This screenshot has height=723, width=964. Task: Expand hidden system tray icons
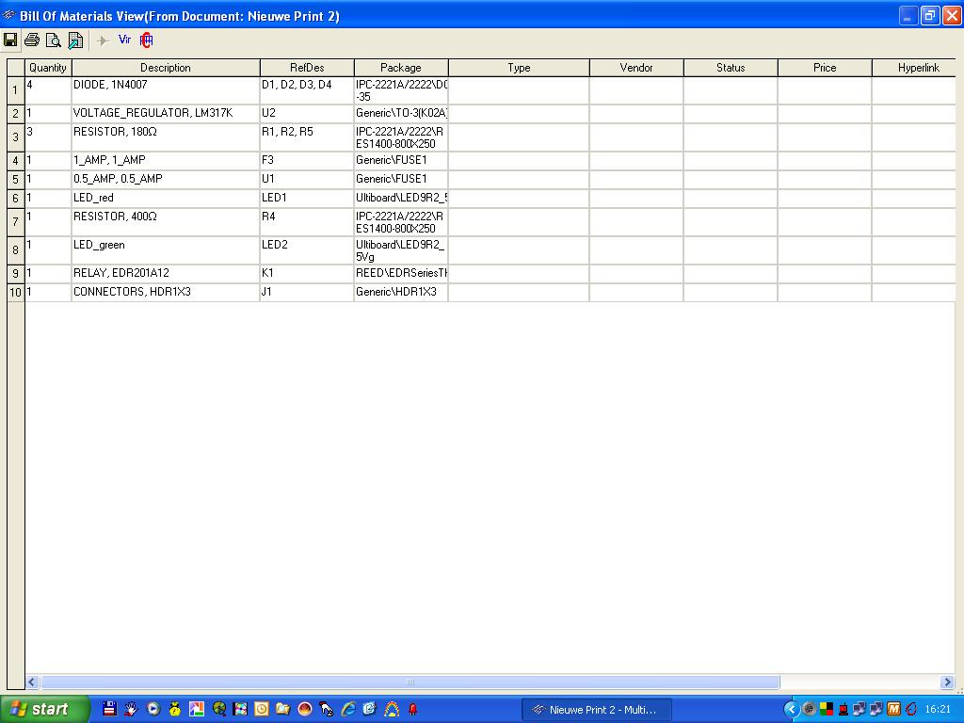791,709
